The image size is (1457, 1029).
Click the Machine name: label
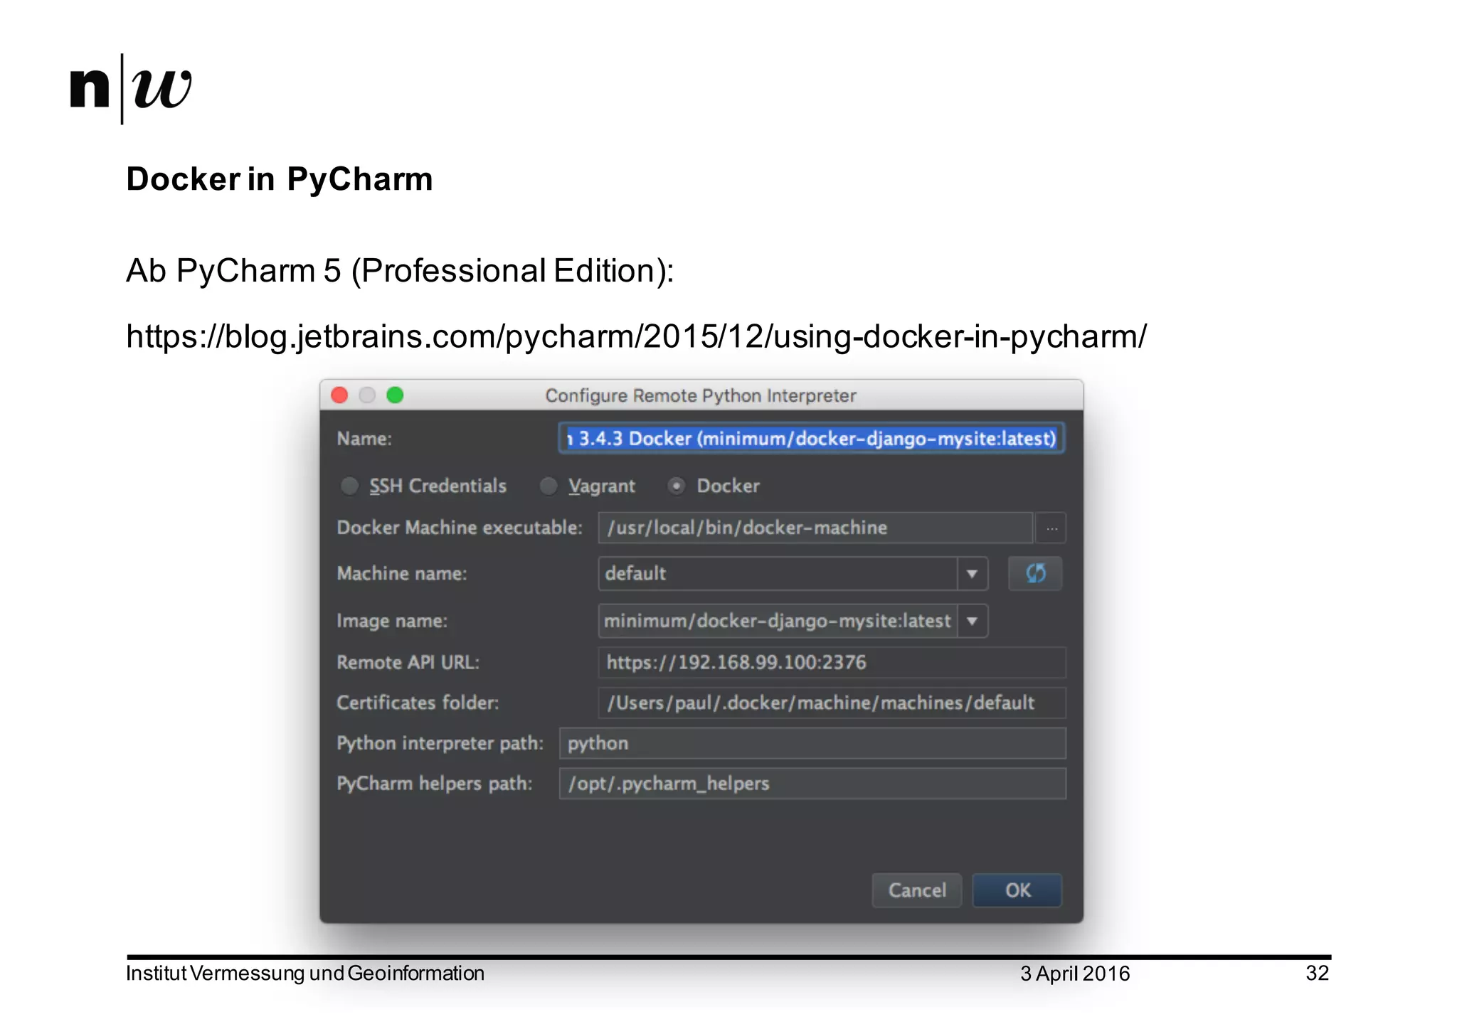pyautogui.click(x=402, y=573)
